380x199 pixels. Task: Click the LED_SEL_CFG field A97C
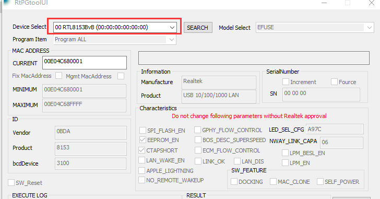[335, 129]
